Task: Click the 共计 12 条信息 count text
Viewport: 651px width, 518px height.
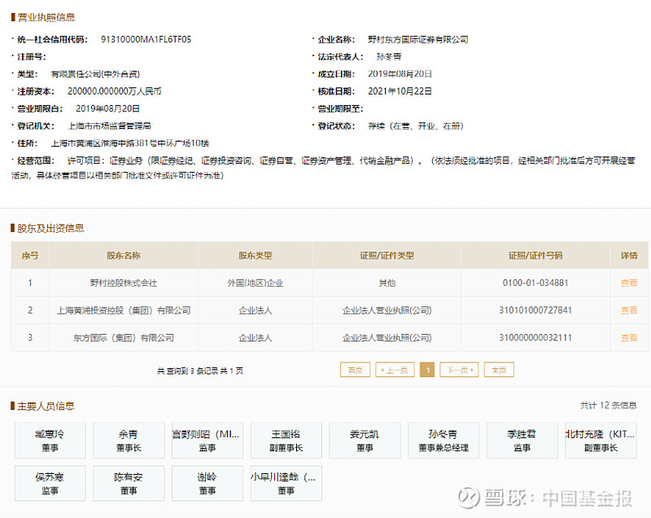Action: [x=608, y=406]
